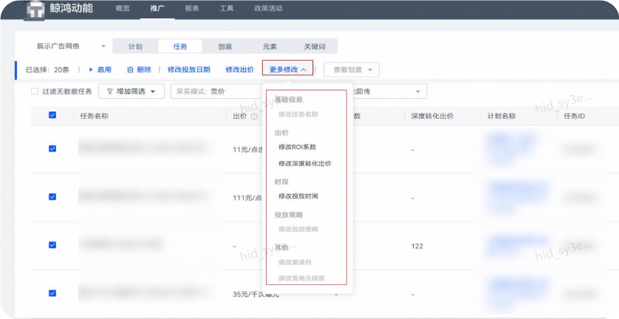Open the 关键词 tab
The image size is (619, 319).
(315, 47)
